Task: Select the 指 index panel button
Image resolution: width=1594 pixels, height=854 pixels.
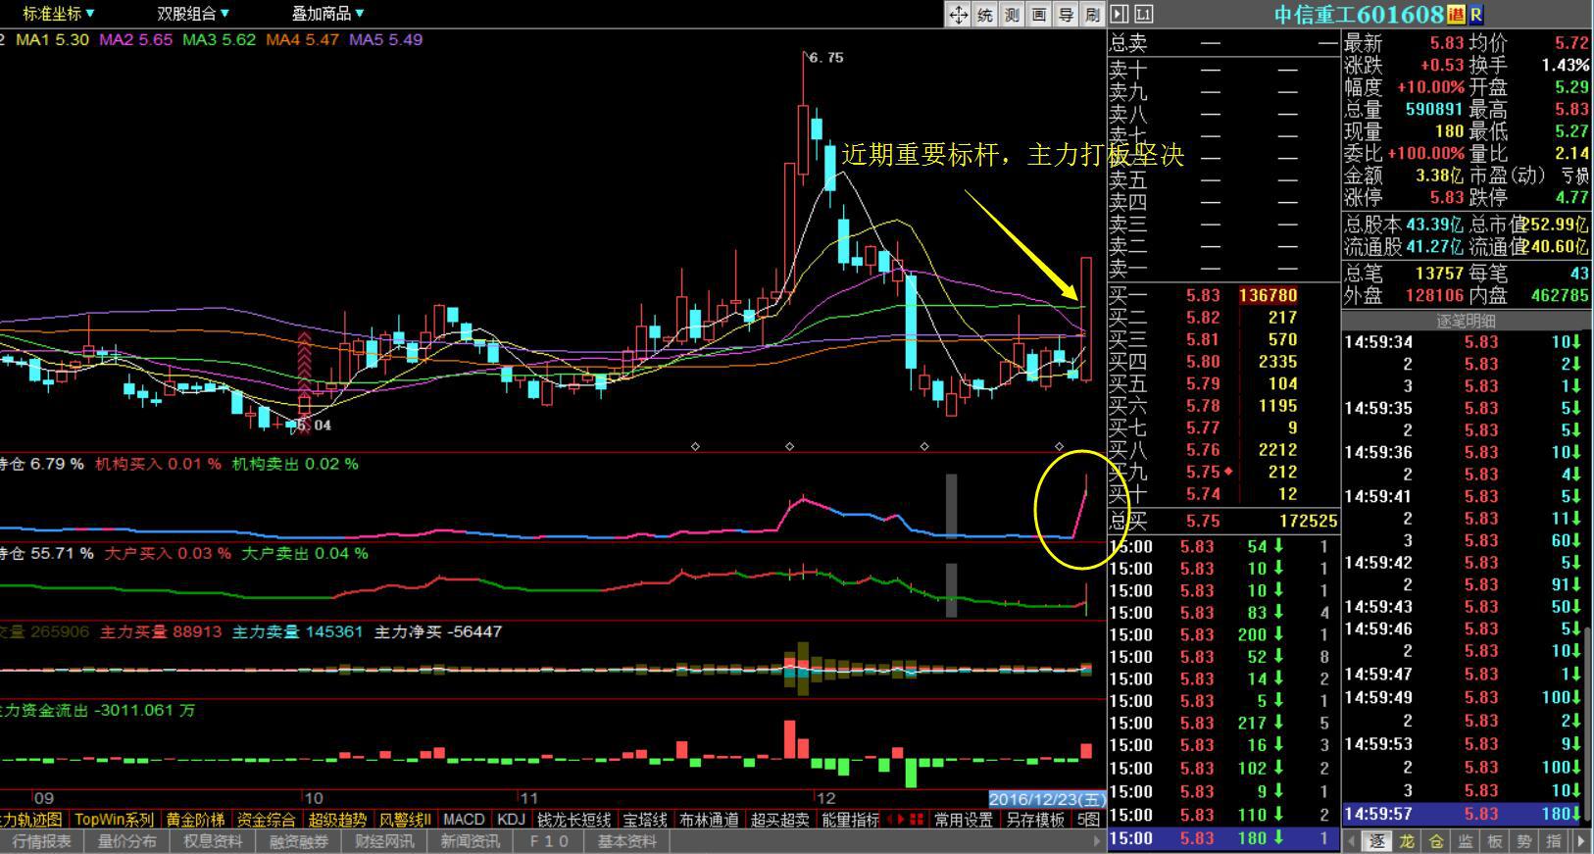Action: click(x=1554, y=841)
